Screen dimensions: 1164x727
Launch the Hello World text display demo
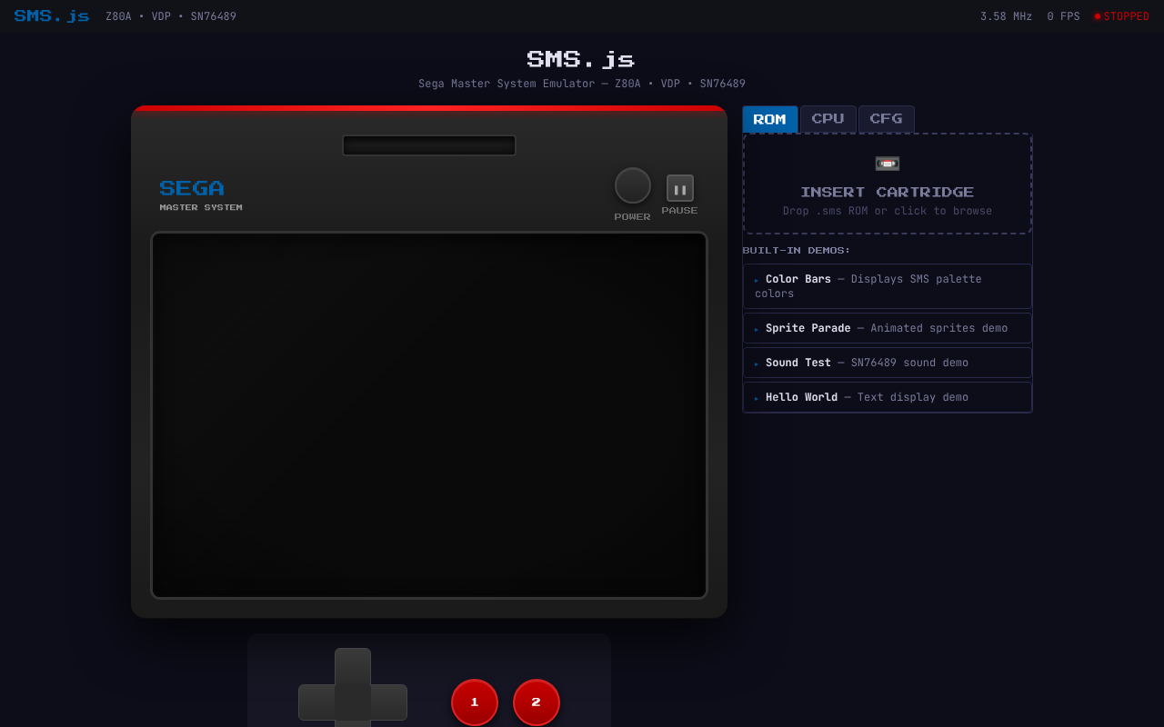pos(887,396)
